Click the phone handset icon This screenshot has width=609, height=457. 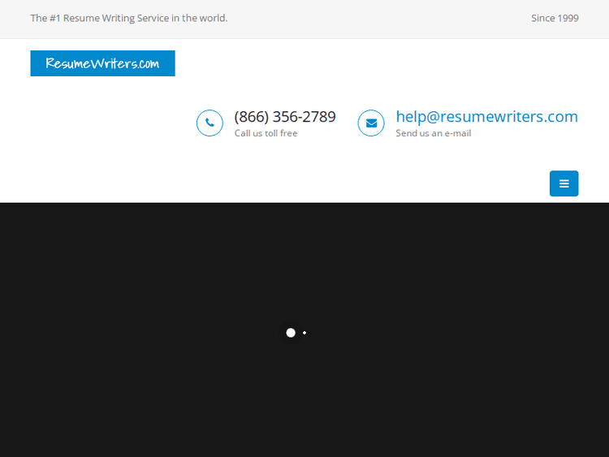pyautogui.click(x=209, y=123)
